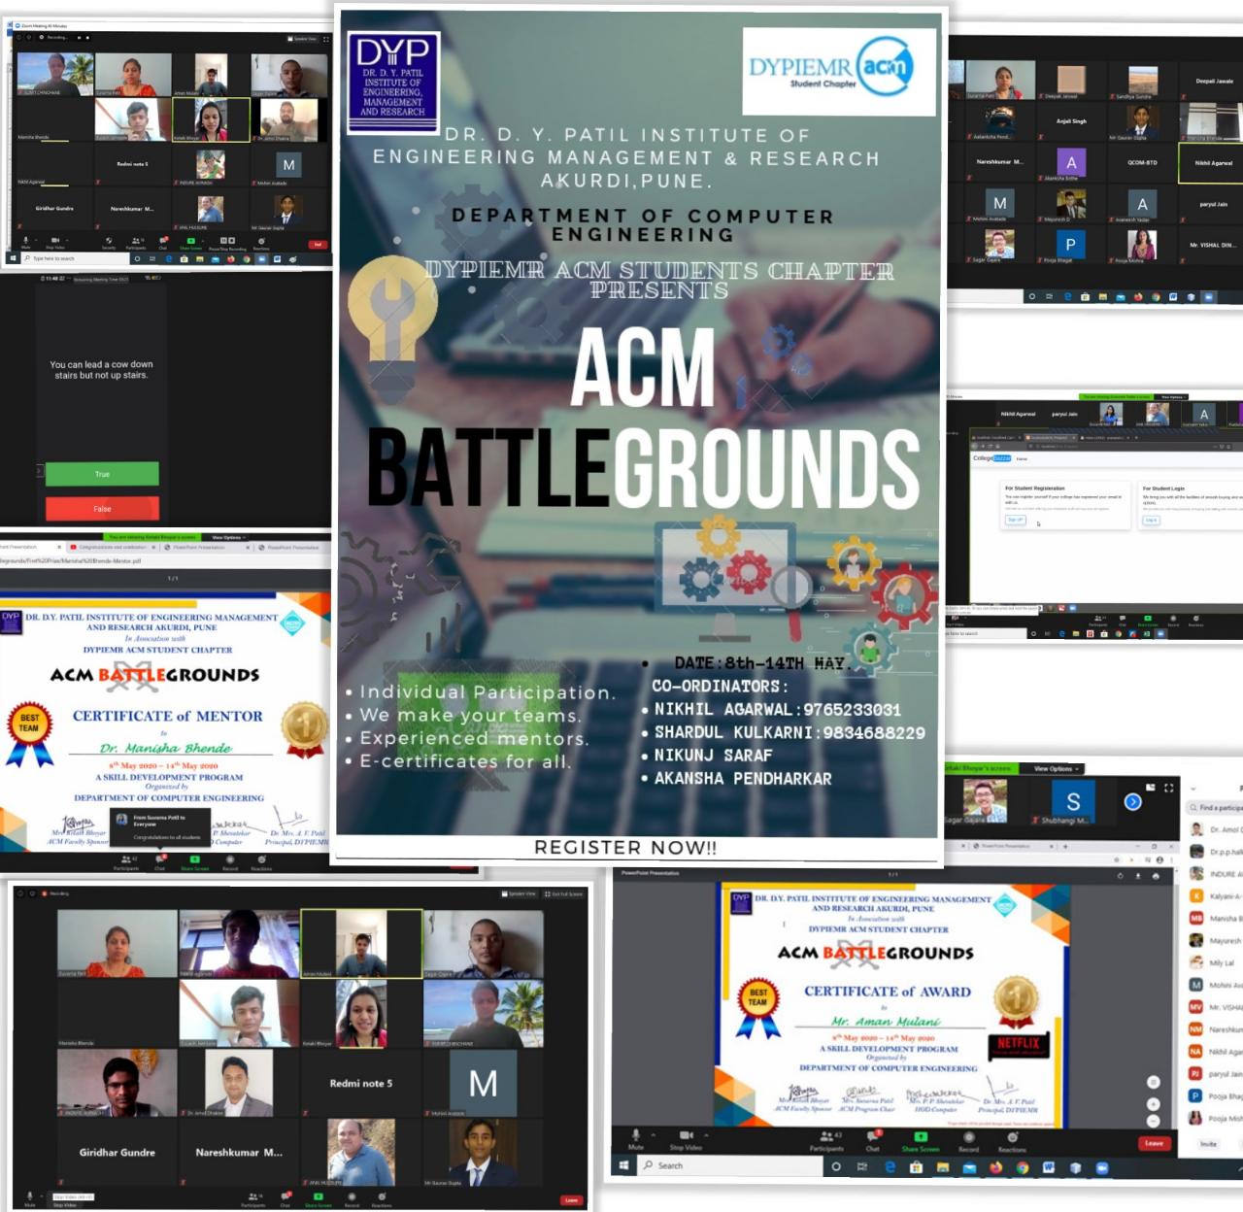
Task: Print the award certificate PDF
Action: [1156, 876]
